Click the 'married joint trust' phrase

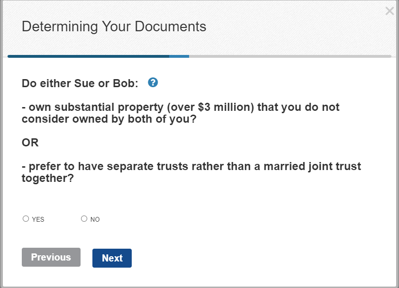312,166
